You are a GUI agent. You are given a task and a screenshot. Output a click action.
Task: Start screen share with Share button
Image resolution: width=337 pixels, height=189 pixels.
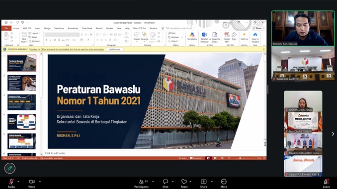(x=203, y=183)
